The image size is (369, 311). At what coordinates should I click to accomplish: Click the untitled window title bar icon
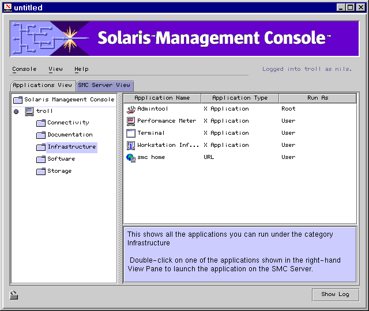pos(7,7)
